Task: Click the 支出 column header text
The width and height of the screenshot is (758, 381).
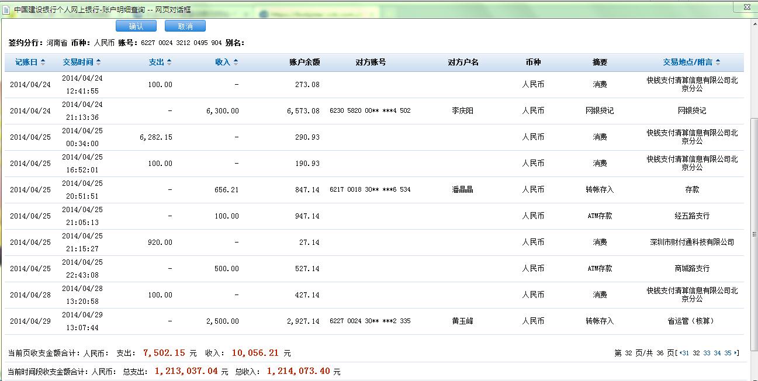Action: pos(156,63)
